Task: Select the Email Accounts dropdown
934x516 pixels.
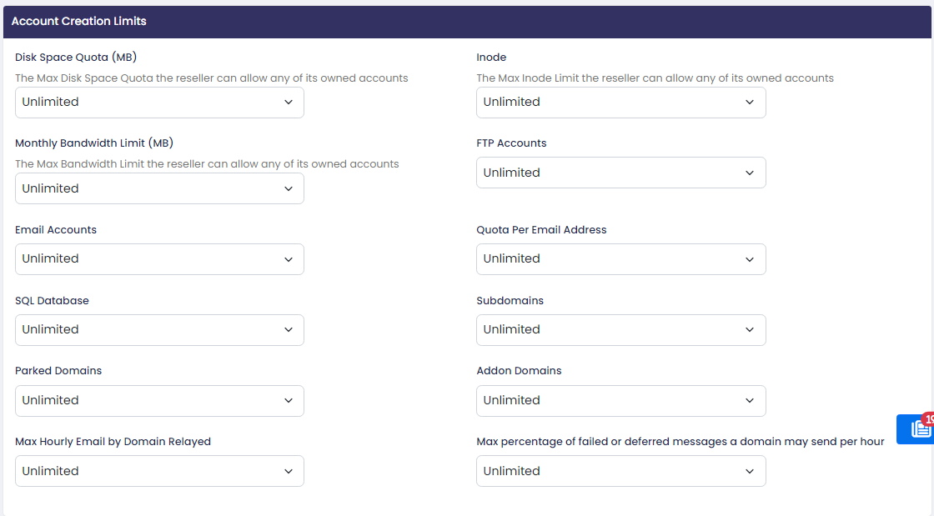Action: (159, 259)
